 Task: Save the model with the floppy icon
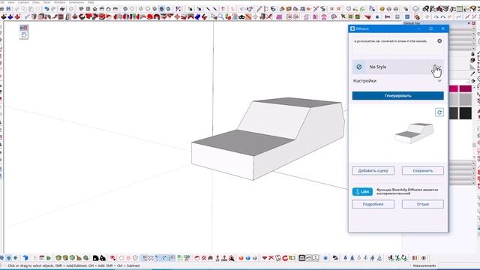tap(8, 8)
